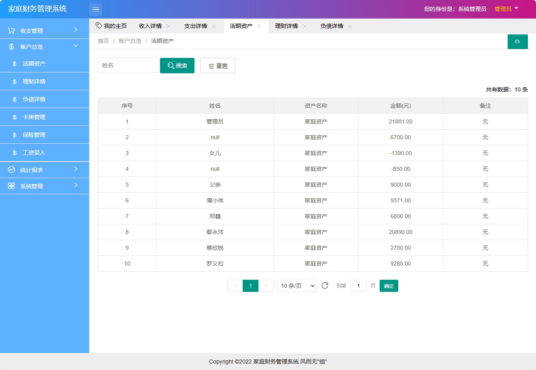This screenshot has width=536, height=370.
Task: Click the 首页 breadcrumb link
Action: (x=103, y=40)
